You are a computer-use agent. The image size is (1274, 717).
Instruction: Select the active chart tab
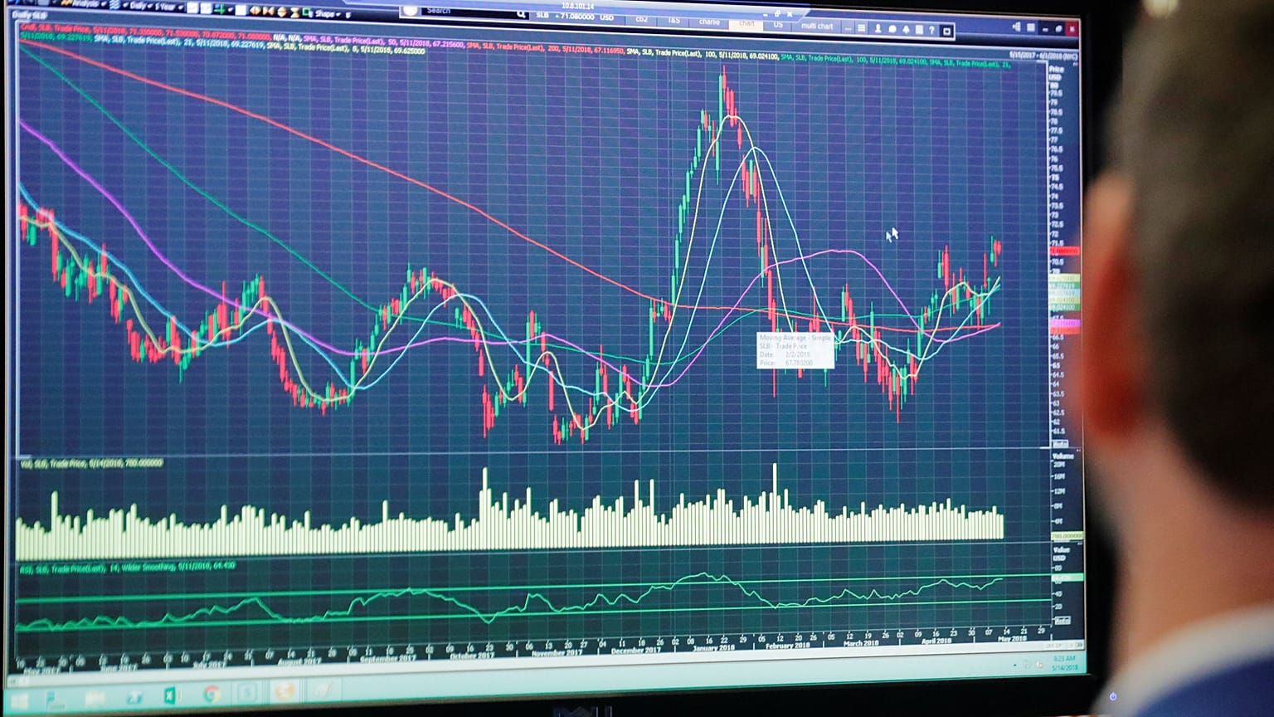[746, 23]
